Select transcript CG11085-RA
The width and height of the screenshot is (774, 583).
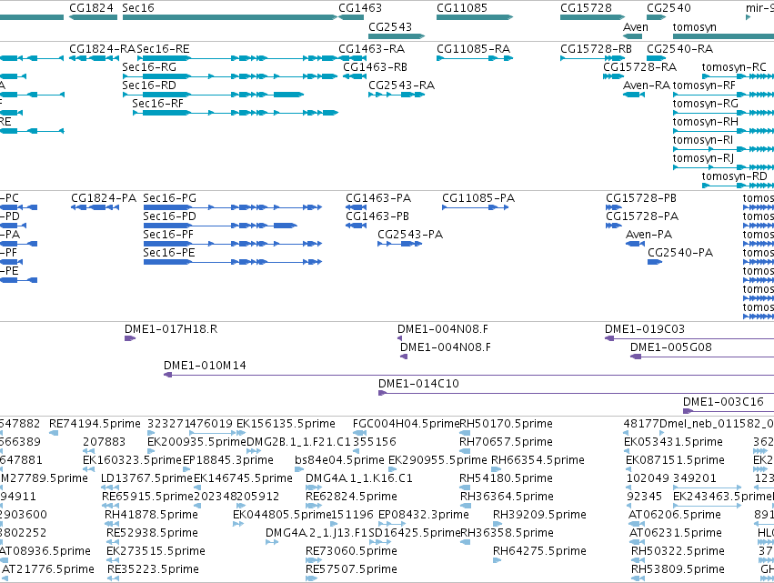pyautogui.click(x=475, y=58)
